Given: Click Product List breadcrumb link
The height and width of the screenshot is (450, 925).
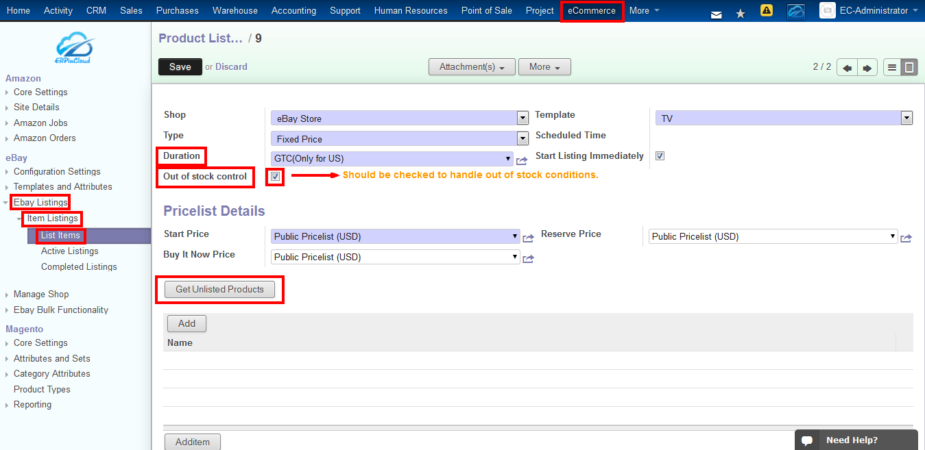Looking at the screenshot, I should (200, 38).
